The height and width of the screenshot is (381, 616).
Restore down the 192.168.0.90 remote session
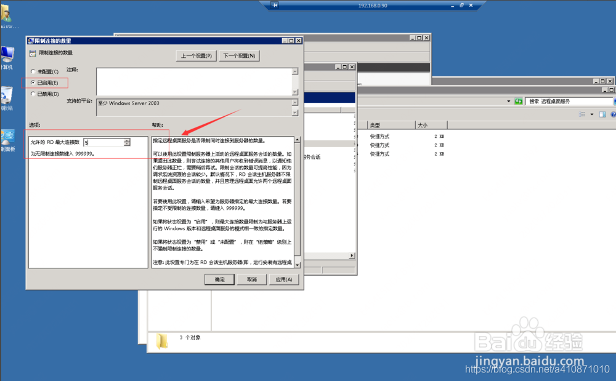click(461, 5)
